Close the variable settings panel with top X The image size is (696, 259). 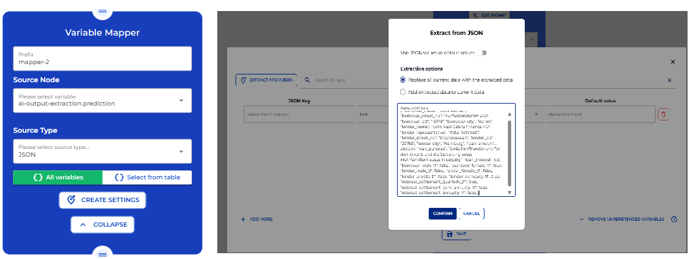(x=673, y=62)
